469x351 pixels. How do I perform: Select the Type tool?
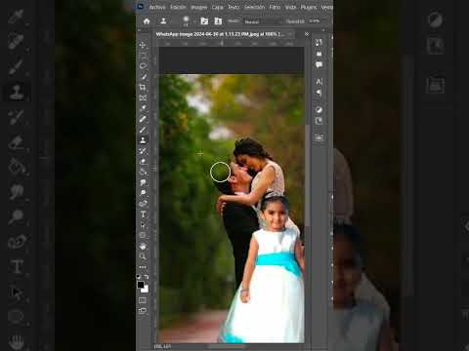(x=143, y=214)
